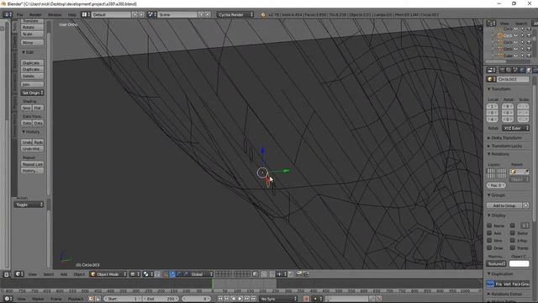Click the End frame field
Screen dimensions: 538x303
[x=161, y=299]
